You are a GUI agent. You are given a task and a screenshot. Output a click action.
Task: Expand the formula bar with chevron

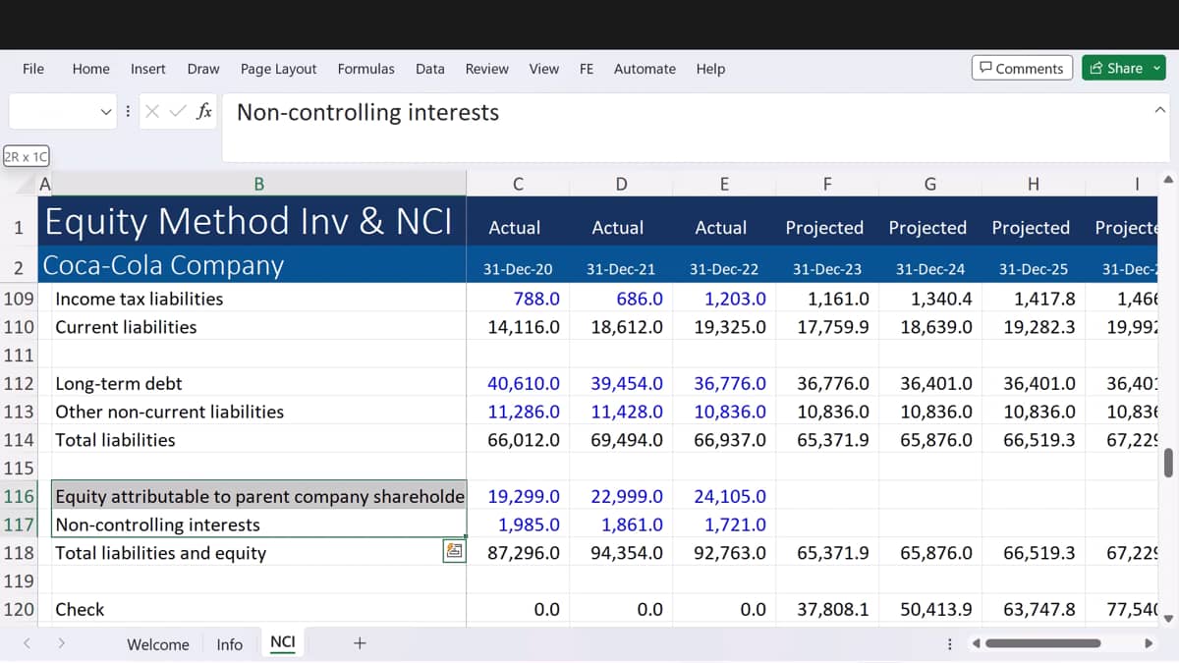[1159, 109]
